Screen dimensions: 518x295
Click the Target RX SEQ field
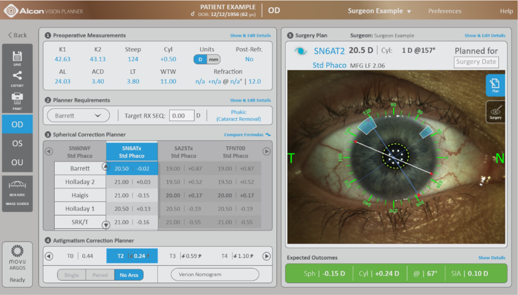[181, 116]
